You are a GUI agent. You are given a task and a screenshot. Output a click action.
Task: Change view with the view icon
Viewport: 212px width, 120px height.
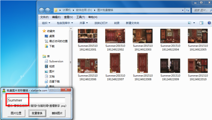[x=189, y=23]
